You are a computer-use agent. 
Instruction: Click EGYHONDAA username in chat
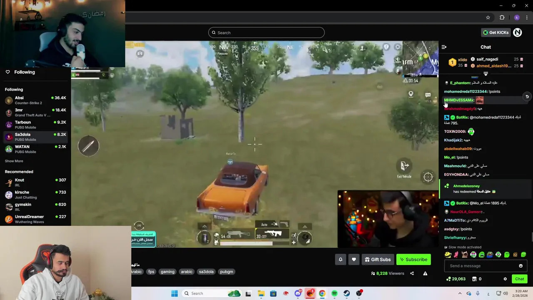pos(456,175)
